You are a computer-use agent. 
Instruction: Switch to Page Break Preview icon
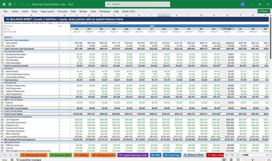pyautogui.click(x=238, y=160)
